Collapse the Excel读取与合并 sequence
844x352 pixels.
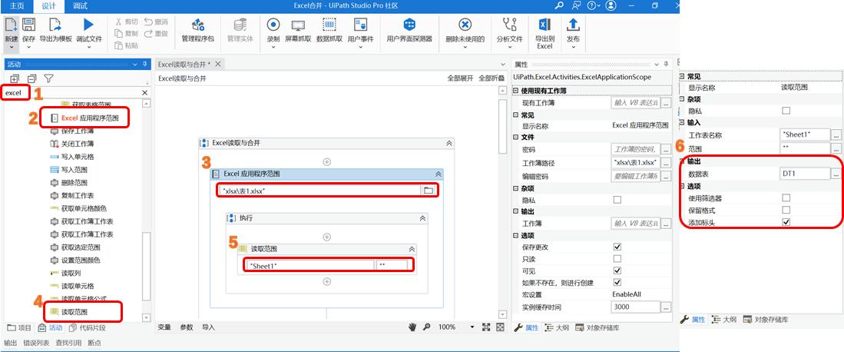449,144
